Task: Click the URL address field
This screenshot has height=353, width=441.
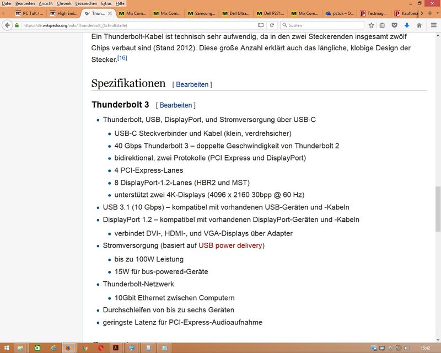Action: (x=138, y=25)
